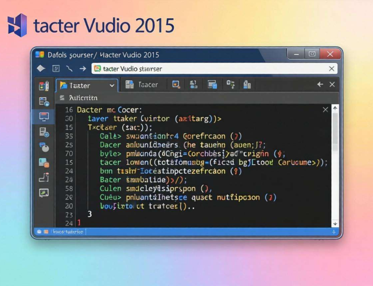The width and height of the screenshot is (373, 286).
Task: Close the code editor pane with X
Action: point(325,109)
